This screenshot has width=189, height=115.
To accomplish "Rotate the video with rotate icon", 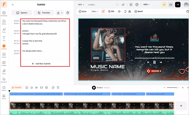I will click(125, 12).
